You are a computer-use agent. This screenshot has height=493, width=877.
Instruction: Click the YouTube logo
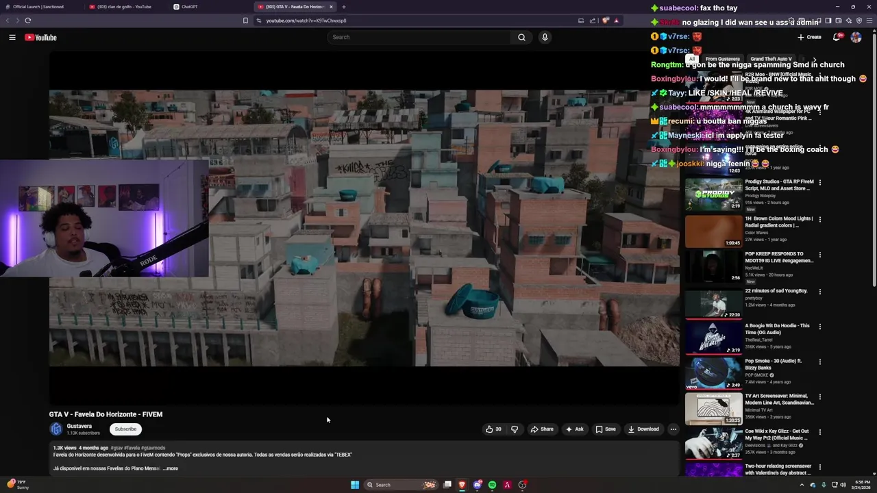tap(41, 37)
